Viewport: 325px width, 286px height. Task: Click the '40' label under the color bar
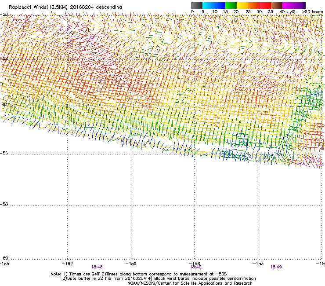(x=282, y=12)
